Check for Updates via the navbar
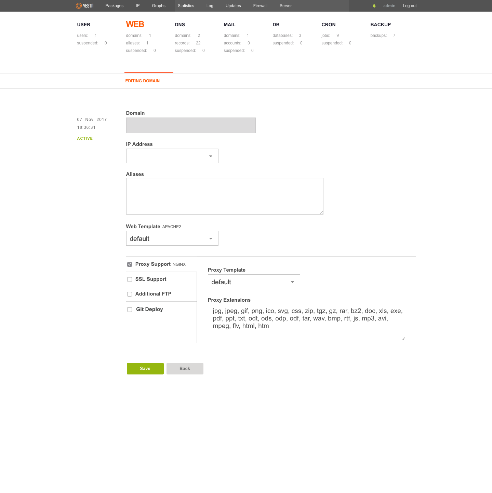The height and width of the screenshot is (493, 492). [x=233, y=5]
